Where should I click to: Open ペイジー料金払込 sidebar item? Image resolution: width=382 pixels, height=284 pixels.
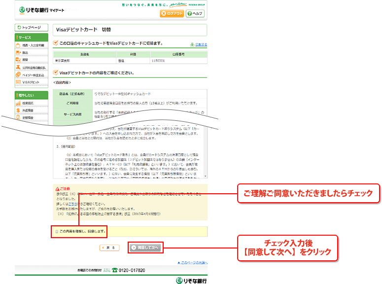pyautogui.click(x=32, y=75)
